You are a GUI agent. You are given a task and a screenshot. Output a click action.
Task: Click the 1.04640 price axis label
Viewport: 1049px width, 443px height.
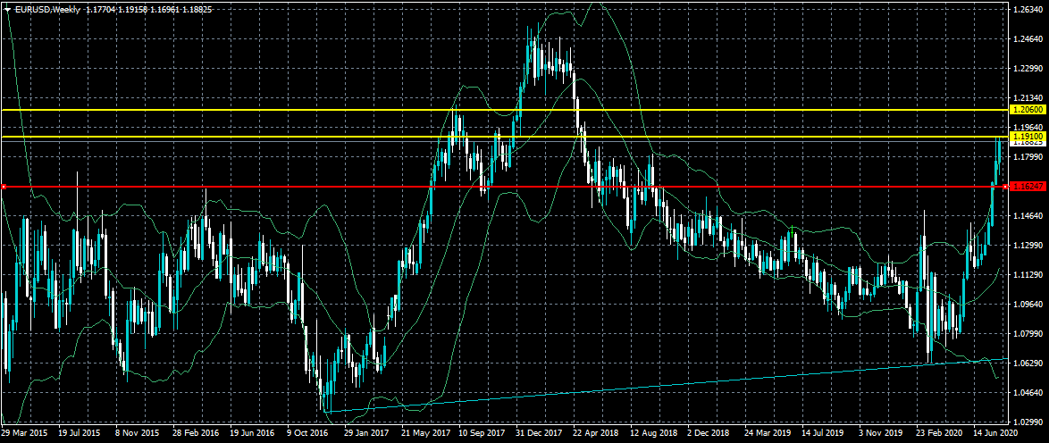(1028, 393)
